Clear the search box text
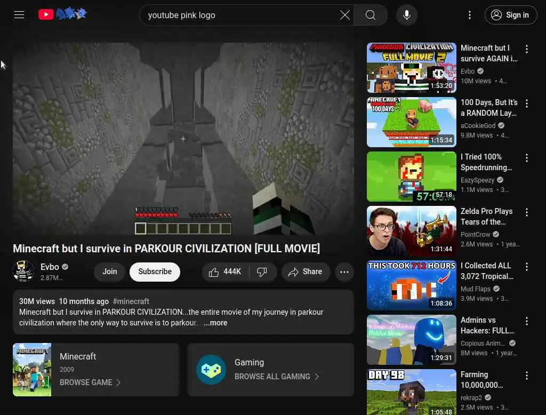The image size is (546, 415). [x=345, y=15]
